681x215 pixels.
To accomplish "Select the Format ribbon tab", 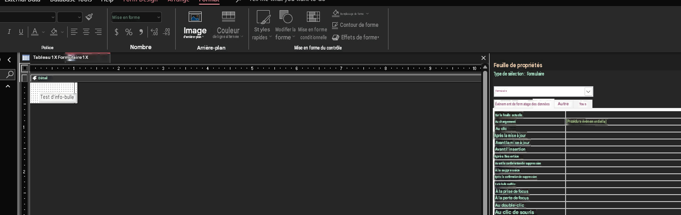I will (x=209, y=1).
